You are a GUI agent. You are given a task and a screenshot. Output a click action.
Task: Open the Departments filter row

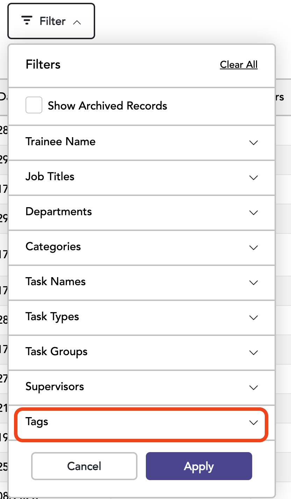[141, 212]
